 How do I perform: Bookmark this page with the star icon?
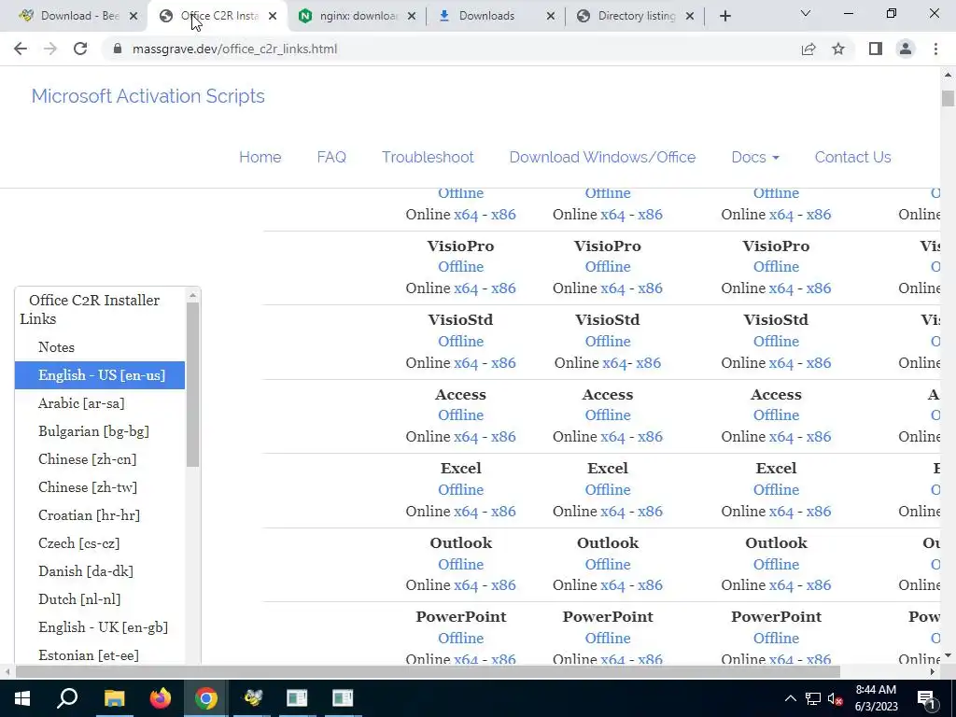coord(838,49)
